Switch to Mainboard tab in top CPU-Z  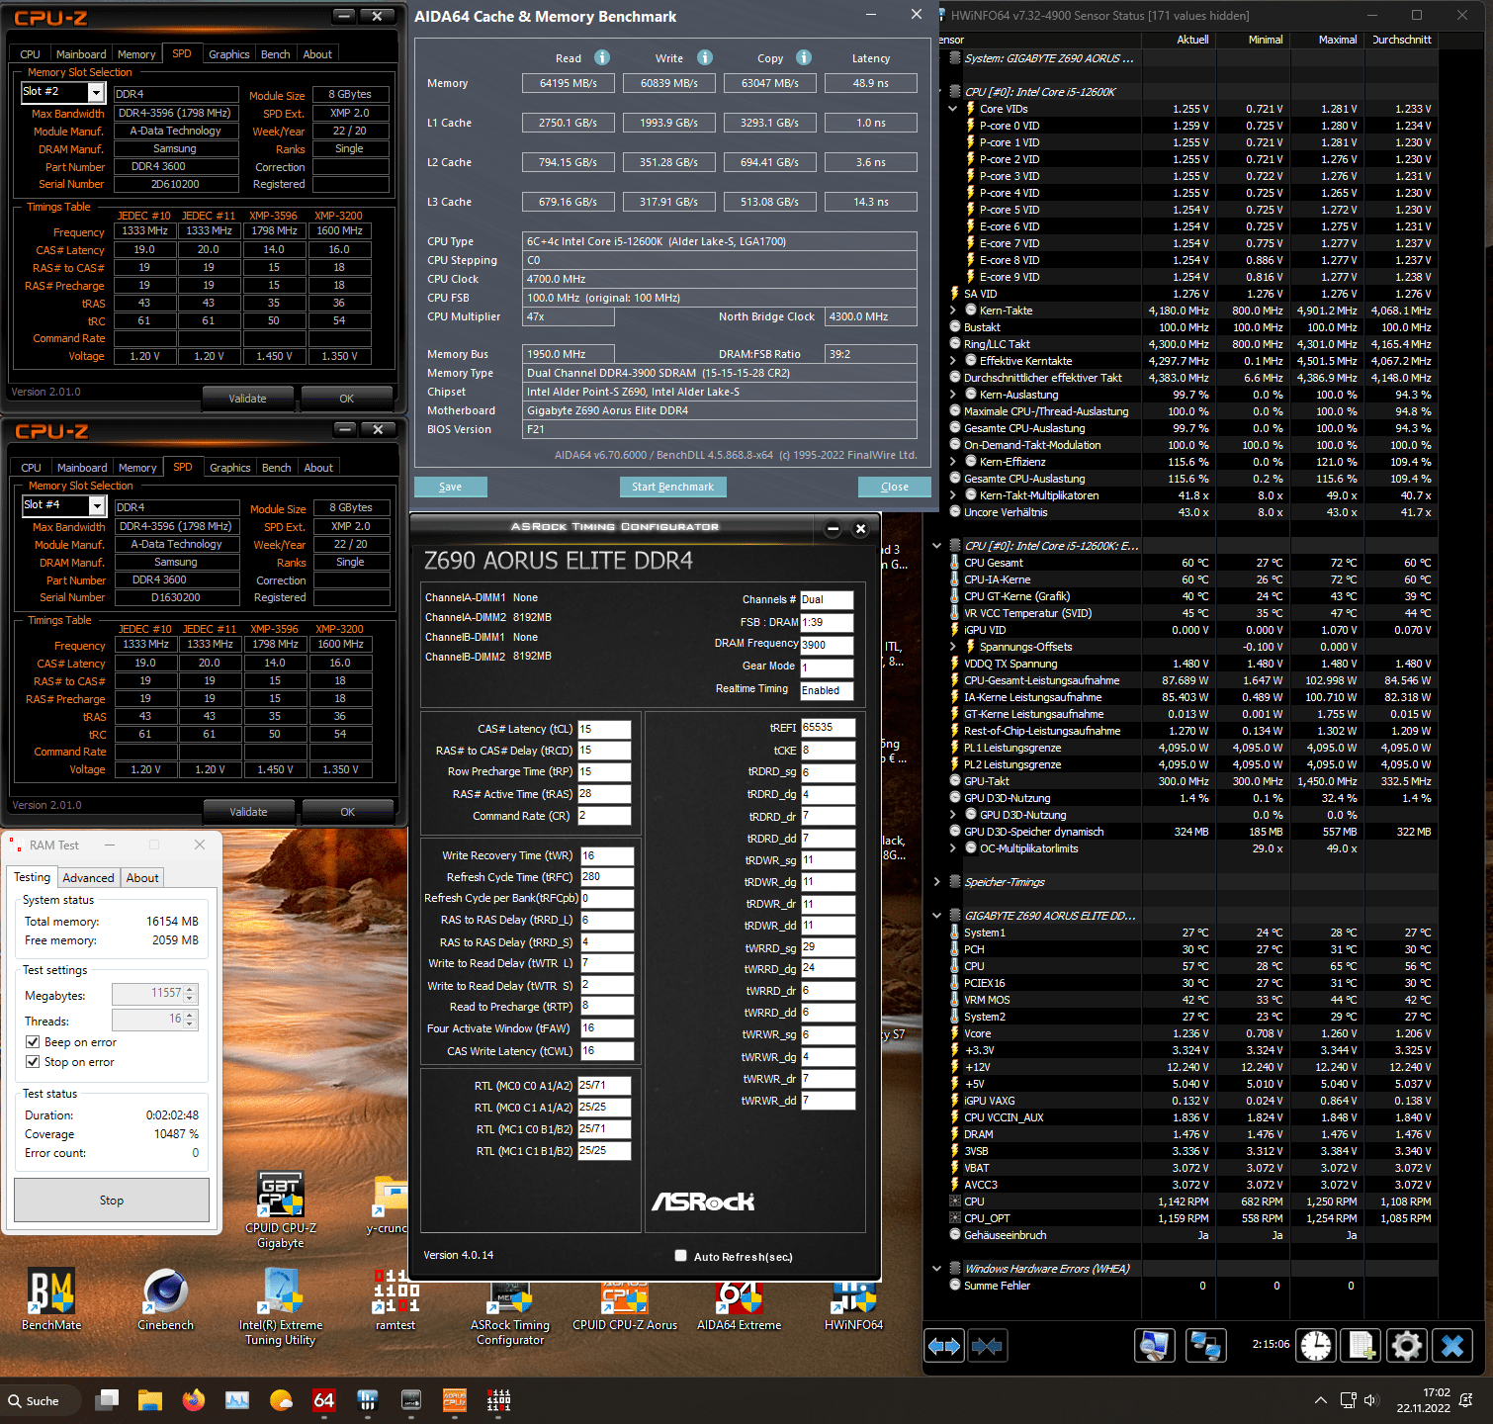[81, 54]
